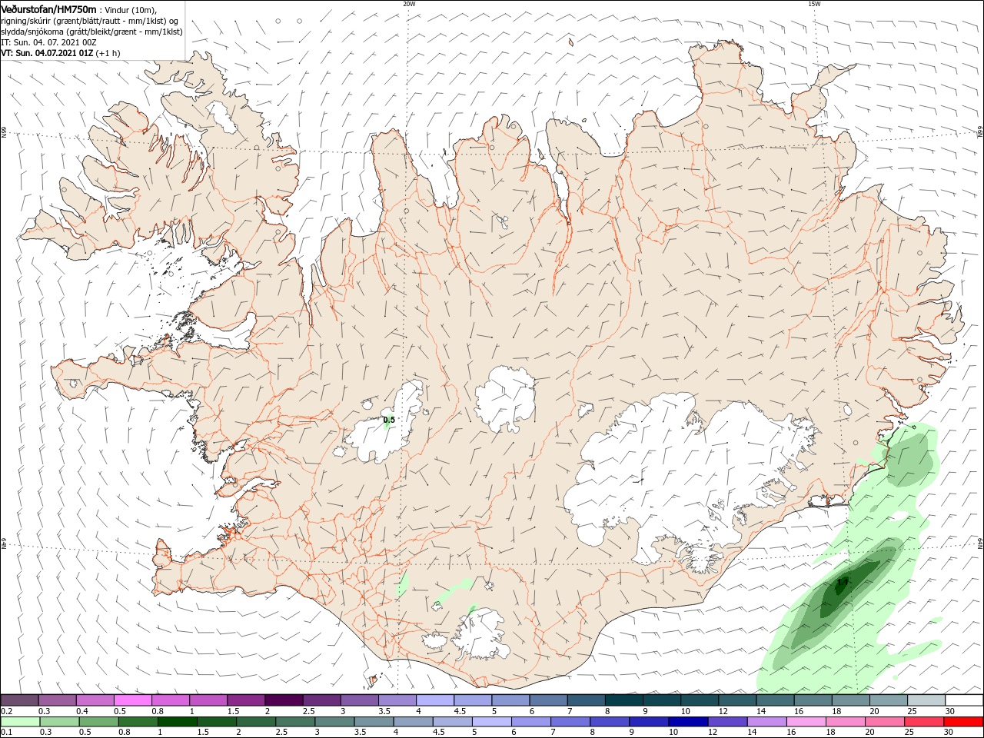Select the pale grey 25 swatch in the upper legend
This screenshot has height=738, width=984.
click(x=927, y=700)
